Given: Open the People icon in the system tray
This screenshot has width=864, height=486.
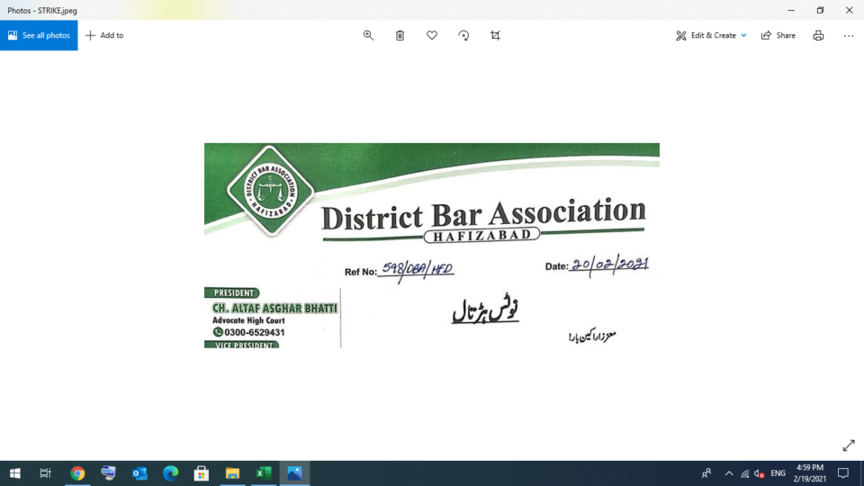Looking at the screenshot, I should click(x=706, y=473).
